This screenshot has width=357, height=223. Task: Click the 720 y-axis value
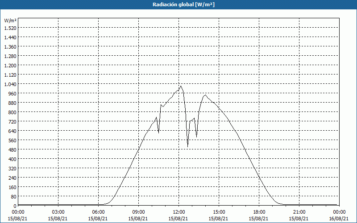tap(13, 121)
